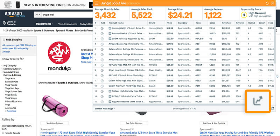Open the All search category dropdown

point(37,15)
